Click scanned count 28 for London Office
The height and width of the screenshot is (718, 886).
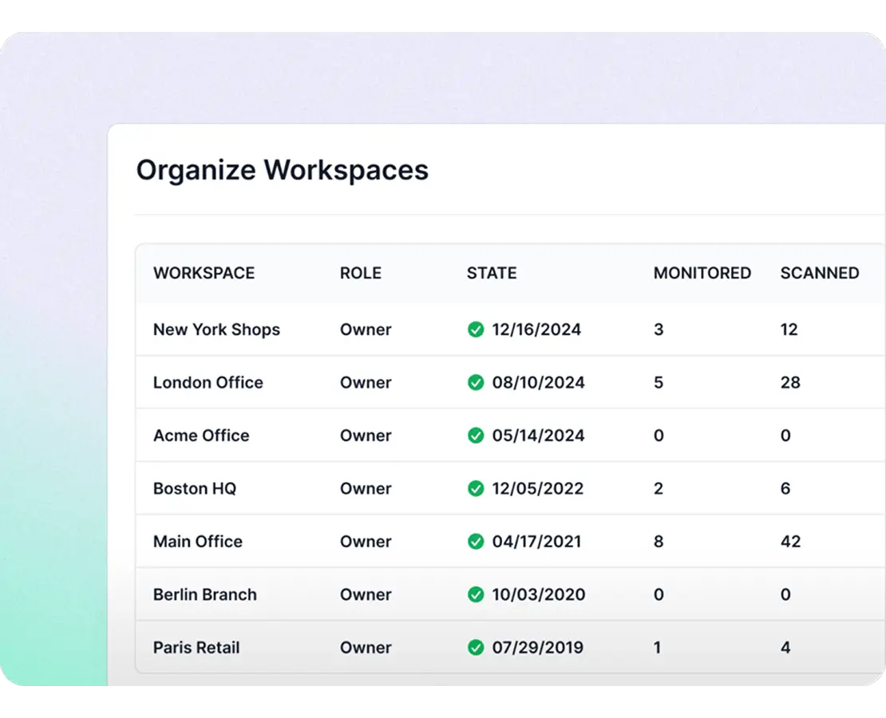[790, 382]
